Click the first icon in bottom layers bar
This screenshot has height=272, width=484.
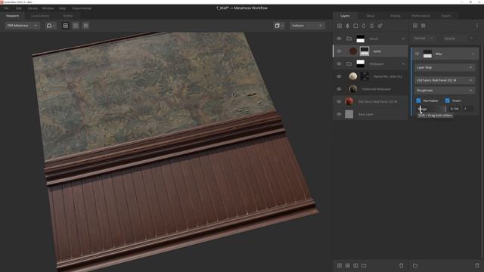click(x=340, y=265)
